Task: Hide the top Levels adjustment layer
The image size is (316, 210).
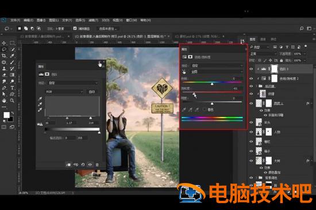Action: click(251, 69)
